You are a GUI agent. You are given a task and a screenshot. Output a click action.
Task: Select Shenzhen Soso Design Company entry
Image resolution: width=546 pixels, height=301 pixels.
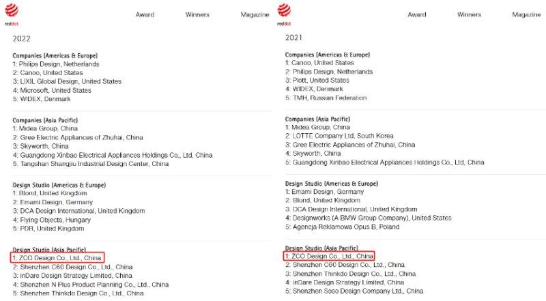pos(354,291)
